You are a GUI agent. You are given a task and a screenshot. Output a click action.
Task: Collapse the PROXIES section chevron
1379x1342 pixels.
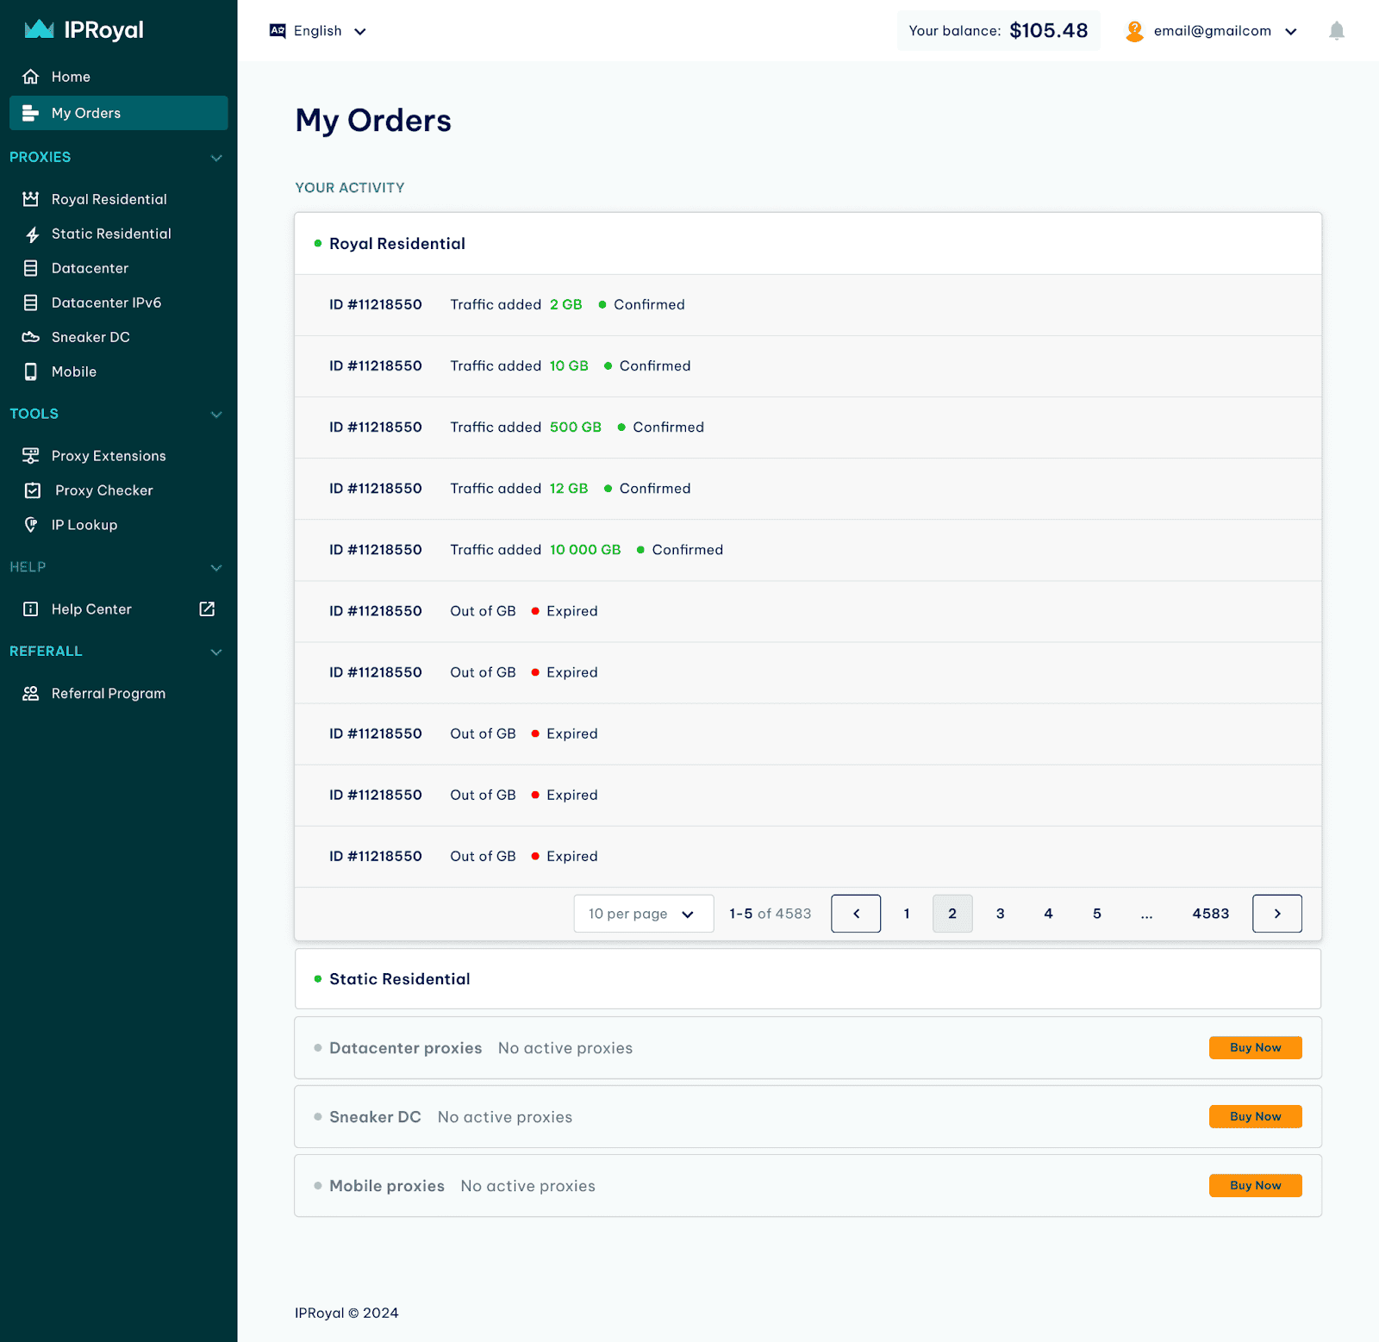point(216,158)
